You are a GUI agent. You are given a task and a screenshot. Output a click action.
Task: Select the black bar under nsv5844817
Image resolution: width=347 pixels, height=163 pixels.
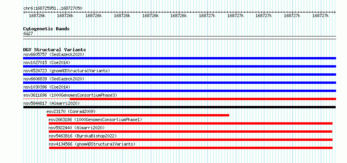point(179,107)
